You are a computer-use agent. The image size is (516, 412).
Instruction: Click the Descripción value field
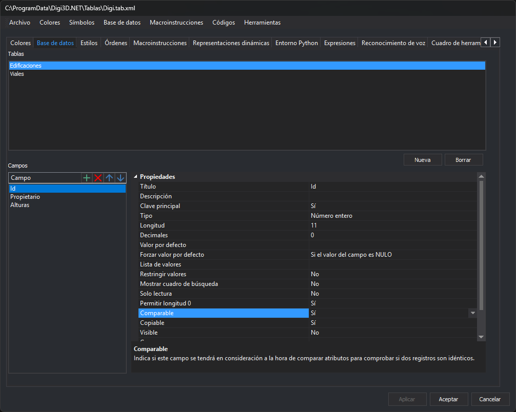392,196
